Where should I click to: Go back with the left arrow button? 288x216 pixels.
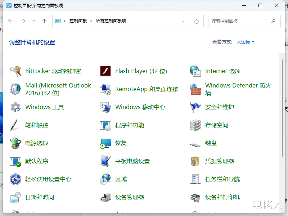click(10, 21)
